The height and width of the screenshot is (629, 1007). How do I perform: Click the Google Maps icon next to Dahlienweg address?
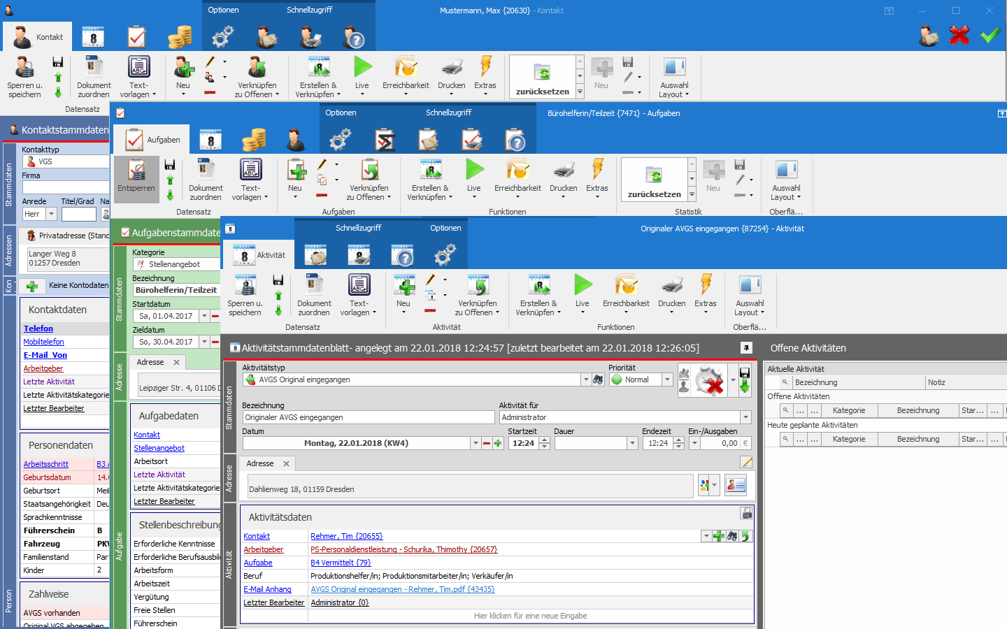point(704,485)
